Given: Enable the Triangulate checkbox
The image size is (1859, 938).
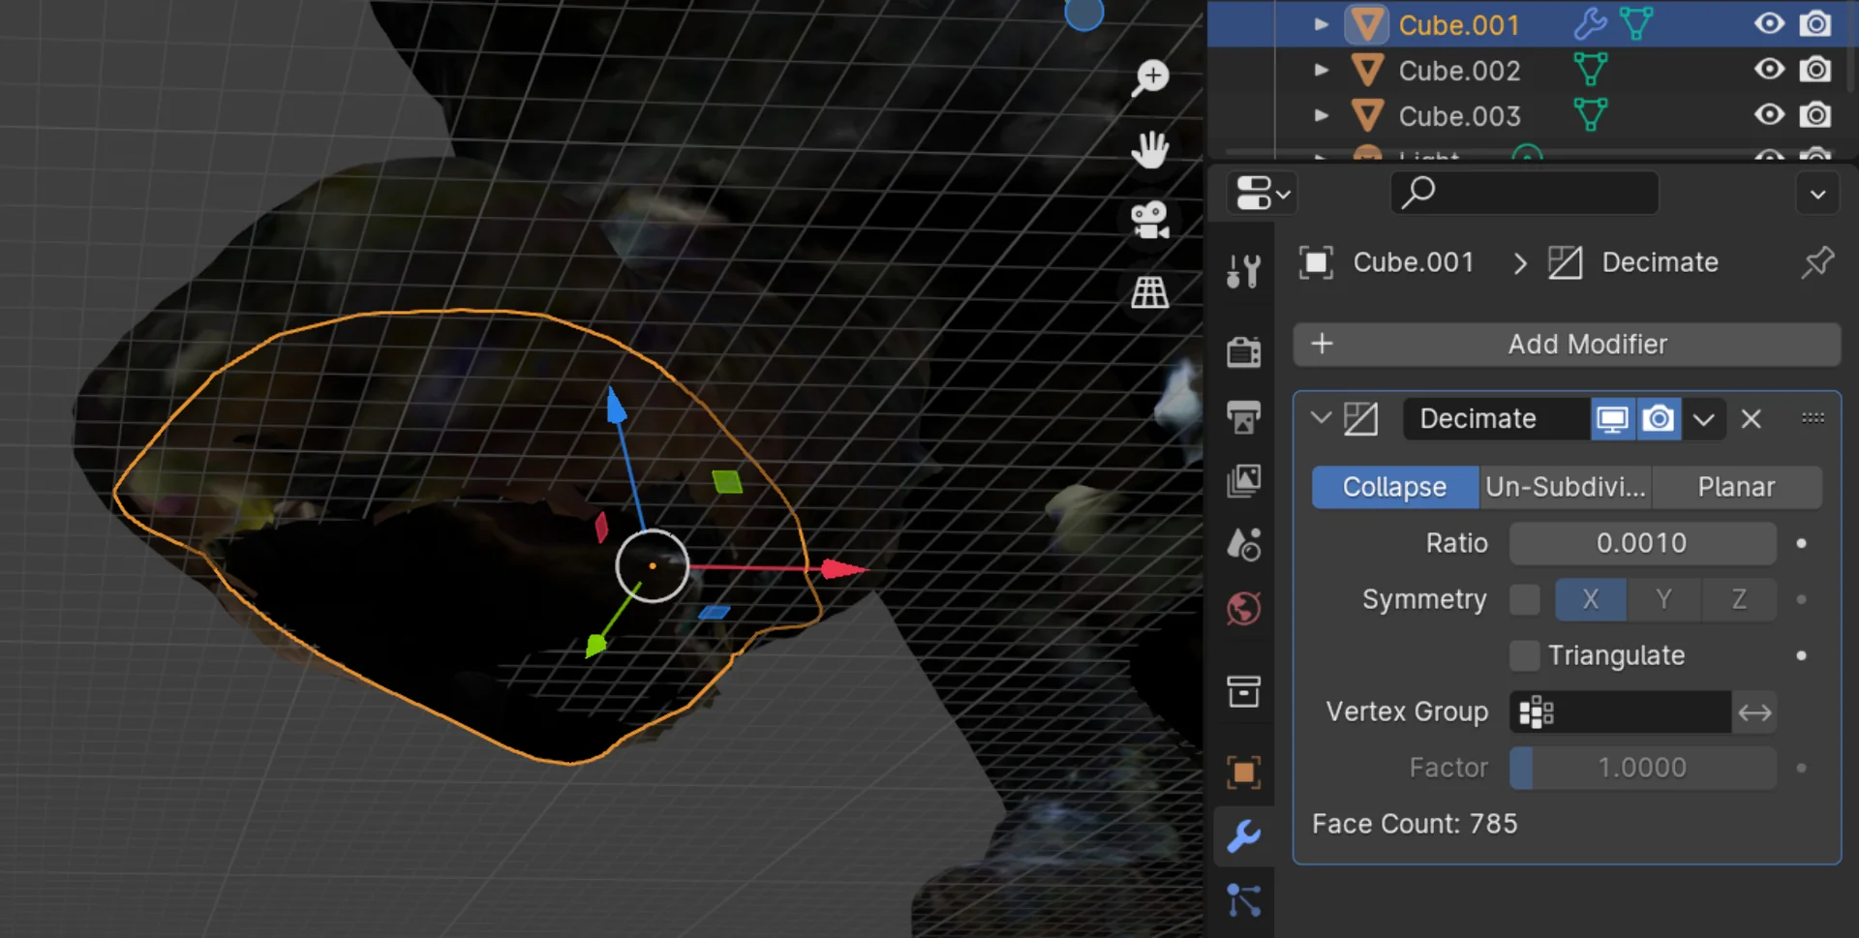Looking at the screenshot, I should [x=1524, y=655].
